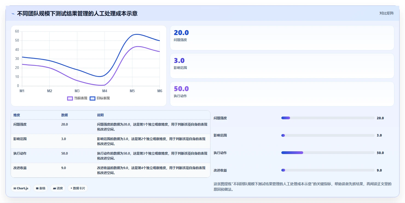Viewport: 405px width, 203px height.
Task: Click the 维度 column header
Action: (x=17, y=115)
